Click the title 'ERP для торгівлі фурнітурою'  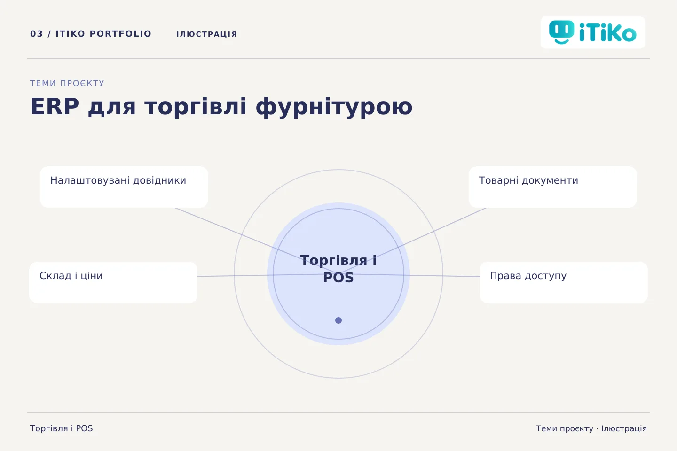coord(221,106)
